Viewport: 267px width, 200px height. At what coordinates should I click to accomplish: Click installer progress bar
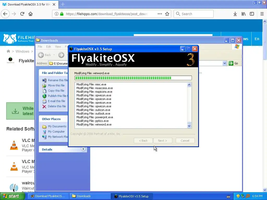133,78
